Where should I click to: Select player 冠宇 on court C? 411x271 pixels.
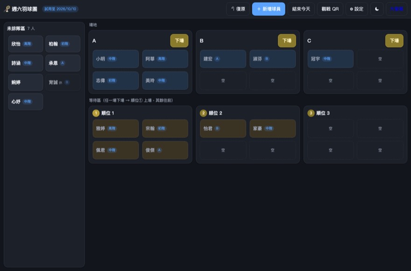(331, 59)
